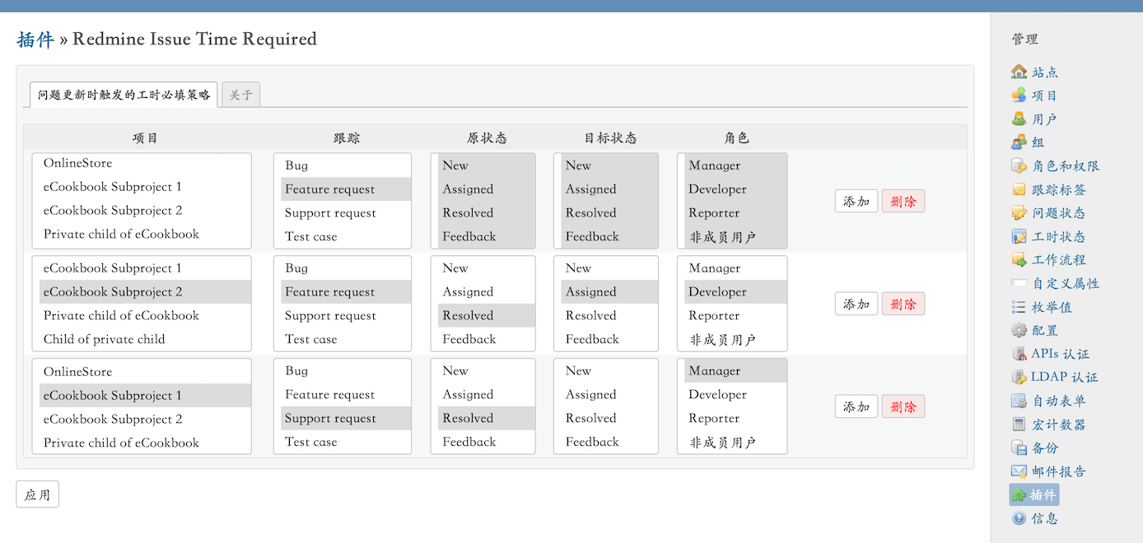
Task: Click the 用户 user icon
Action: click(x=1019, y=118)
